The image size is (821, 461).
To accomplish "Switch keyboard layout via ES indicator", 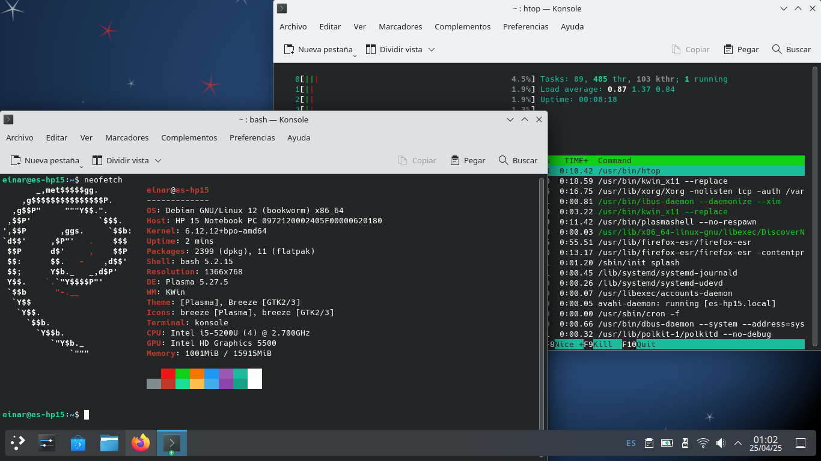I will 631,444.
